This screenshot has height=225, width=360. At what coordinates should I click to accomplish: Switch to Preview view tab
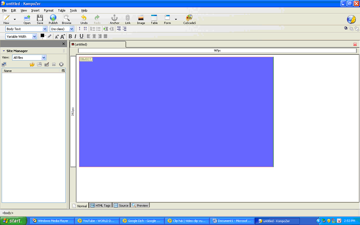click(140, 205)
